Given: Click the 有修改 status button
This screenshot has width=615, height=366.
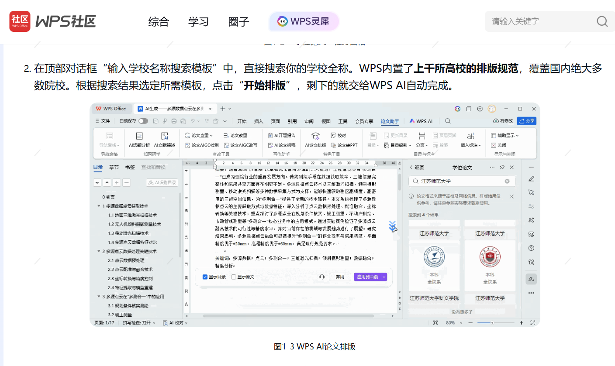Looking at the screenshot, I should tap(503, 121).
